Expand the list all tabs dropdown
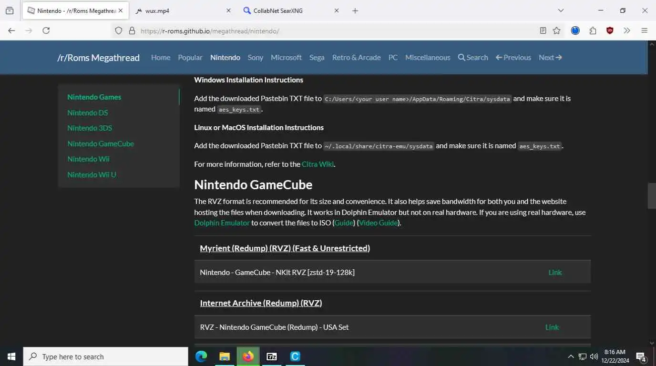 click(x=561, y=10)
